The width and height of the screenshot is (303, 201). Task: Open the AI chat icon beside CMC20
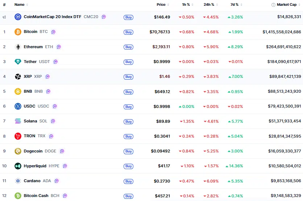point(104,17)
